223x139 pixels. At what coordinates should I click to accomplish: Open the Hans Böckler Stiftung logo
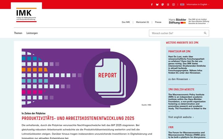(177, 21)
